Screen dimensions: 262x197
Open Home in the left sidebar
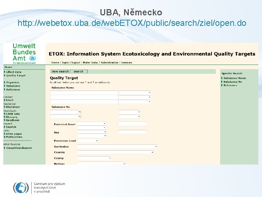[8, 67]
